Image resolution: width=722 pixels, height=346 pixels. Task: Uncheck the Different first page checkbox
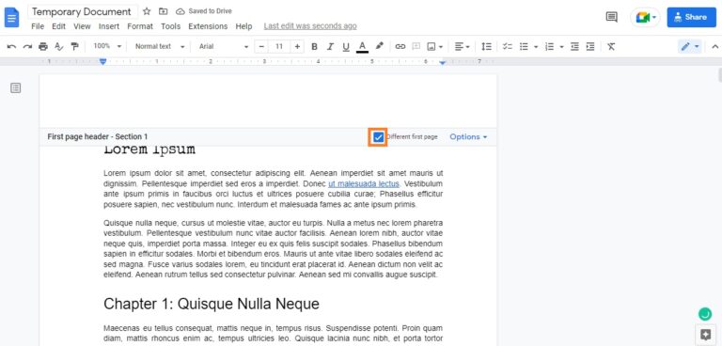pyautogui.click(x=379, y=137)
